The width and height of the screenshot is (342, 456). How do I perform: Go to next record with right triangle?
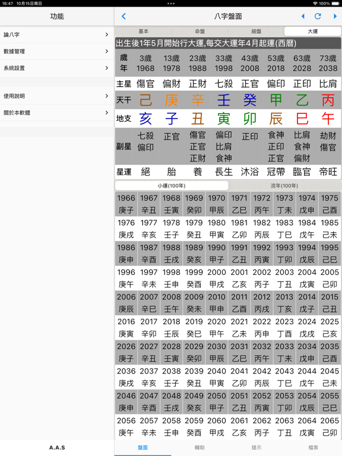[335, 16]
